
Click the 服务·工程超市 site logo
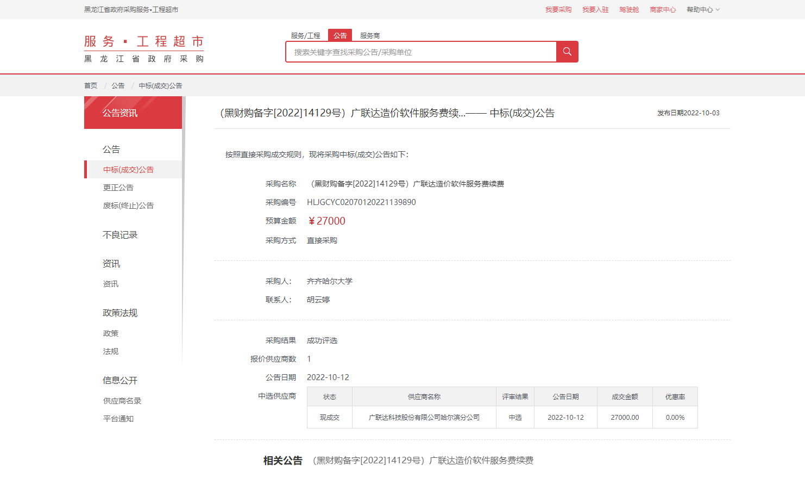point(144,49)
